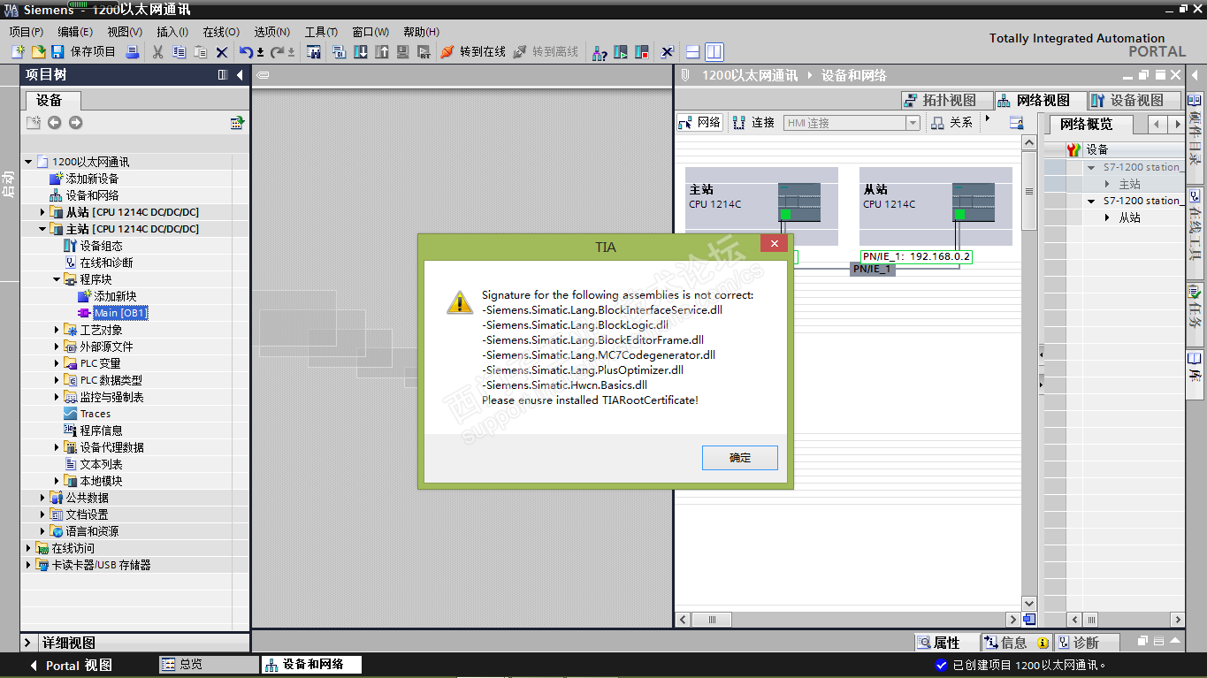Split the editor space vertically
The width and height of the screenshot is (1207, 678).
coord(714,52)
